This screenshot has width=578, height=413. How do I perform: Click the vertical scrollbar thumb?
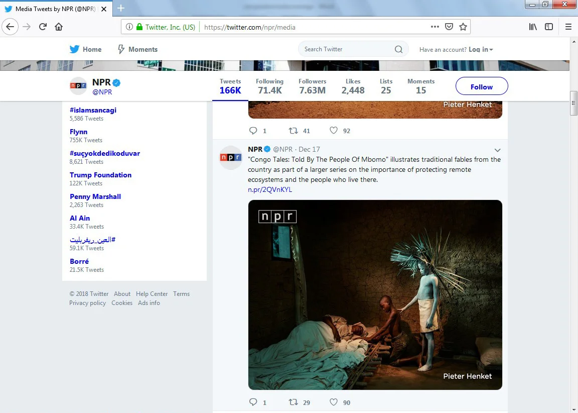[x=573, y=103]
